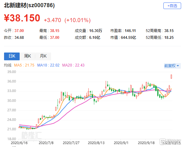The width and height of the screenshot is (183, 147).
Task: Click the percentage change (+10.01%)
Action: (x=78, y=20)
